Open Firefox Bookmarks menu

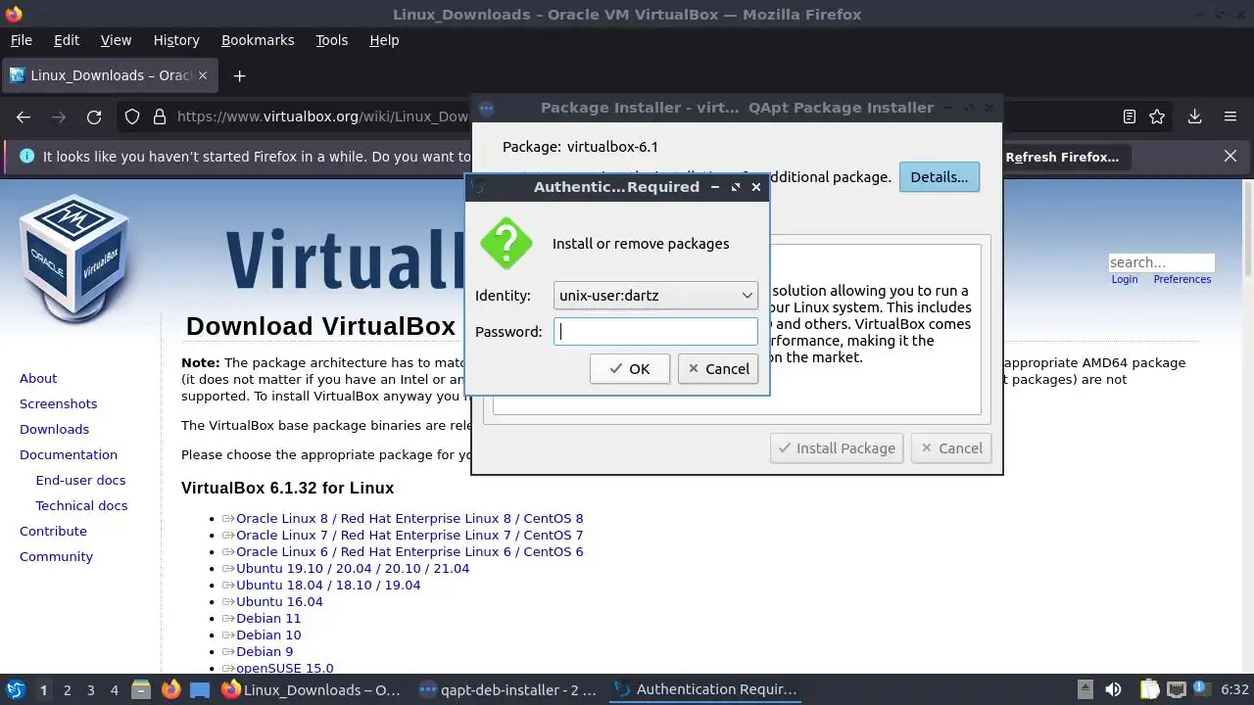pos(258,40)
